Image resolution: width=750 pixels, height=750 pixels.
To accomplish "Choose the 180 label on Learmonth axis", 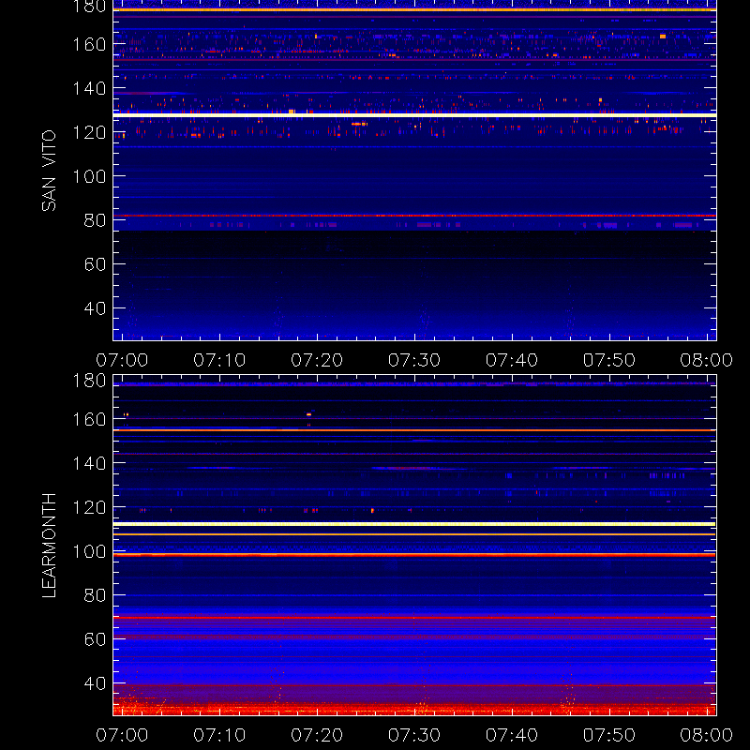I will [89, 381].
